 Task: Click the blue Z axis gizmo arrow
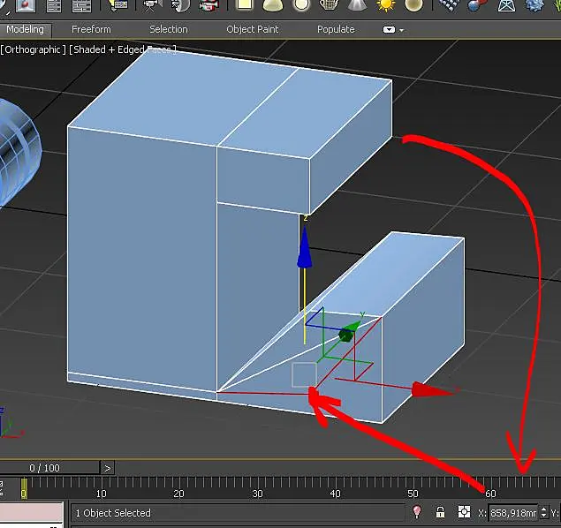point(305,248)
